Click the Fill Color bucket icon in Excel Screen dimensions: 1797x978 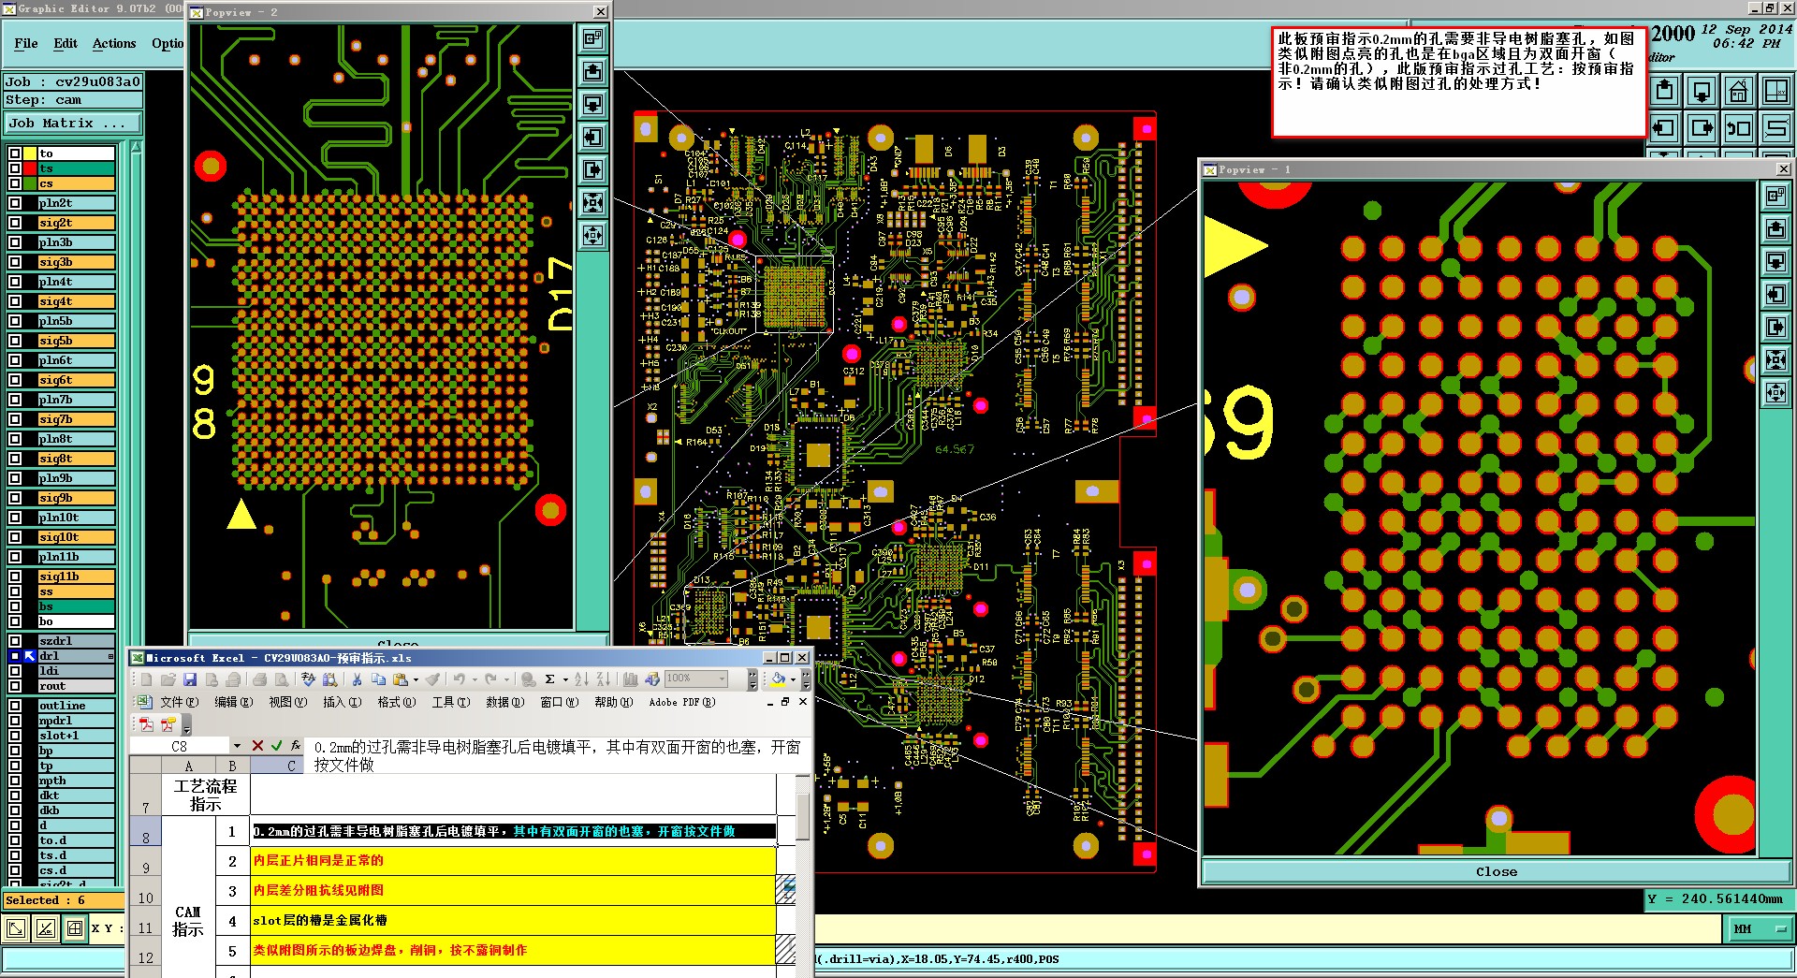(x=778, y=679)
